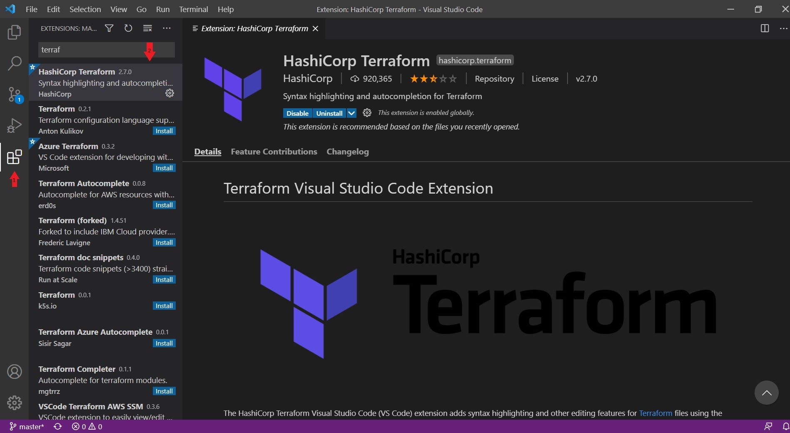Click the hashicorp.terraform identifier badge
Image resolution: width=790 pixels, height=433 pixels.
(x=475, y=60)
